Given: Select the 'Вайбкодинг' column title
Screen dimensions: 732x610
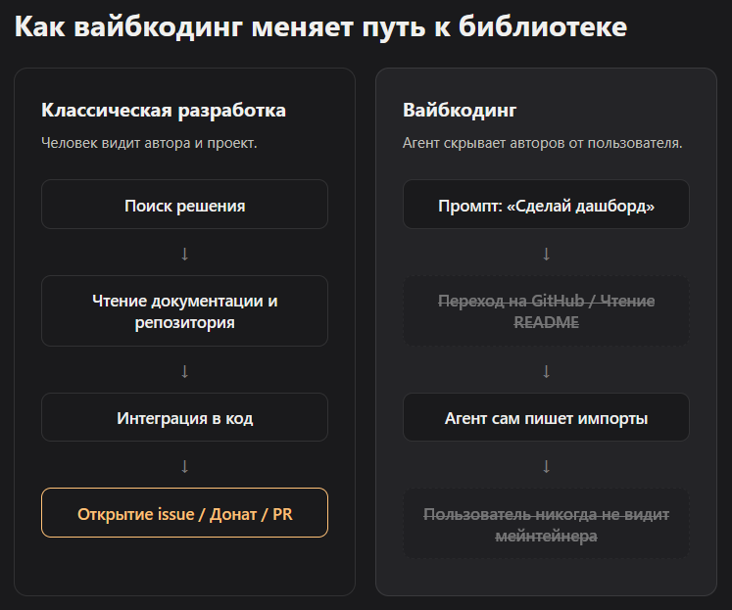Looking at the screenshot, I should pos(460,111).
